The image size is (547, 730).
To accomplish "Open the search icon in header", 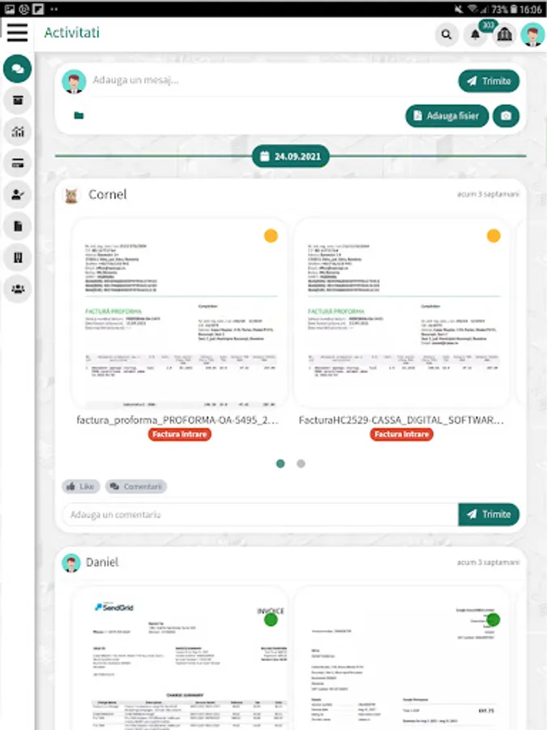I will [x=446, y=34].
